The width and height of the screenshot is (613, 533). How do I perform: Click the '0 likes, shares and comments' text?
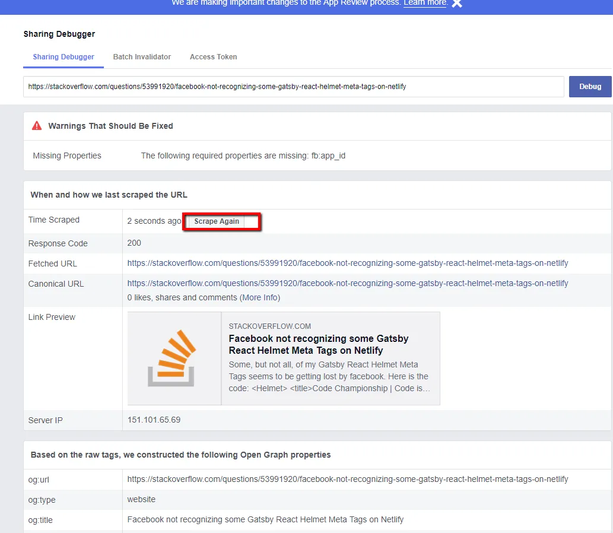[182, 297]
